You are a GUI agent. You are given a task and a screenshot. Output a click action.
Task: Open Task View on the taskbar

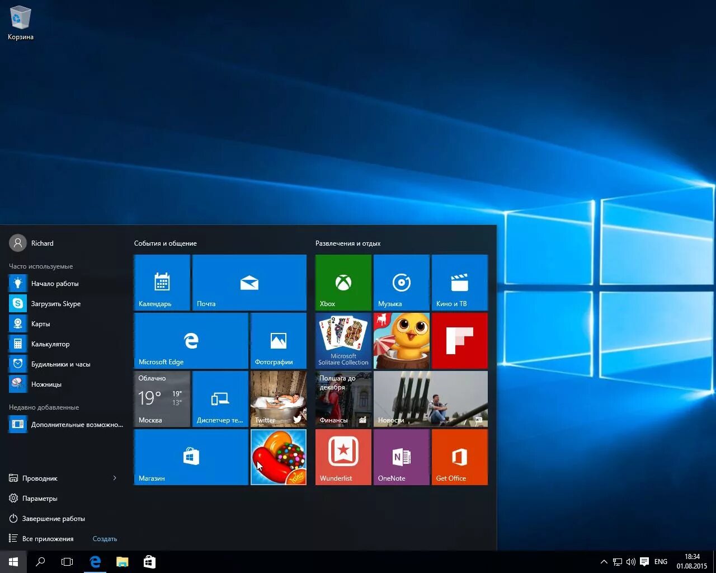point(67,562)
